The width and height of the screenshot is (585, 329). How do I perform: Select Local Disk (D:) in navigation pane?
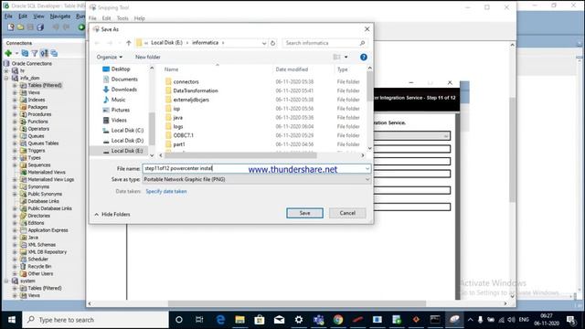pyautogui.click(x=122, y=141)
